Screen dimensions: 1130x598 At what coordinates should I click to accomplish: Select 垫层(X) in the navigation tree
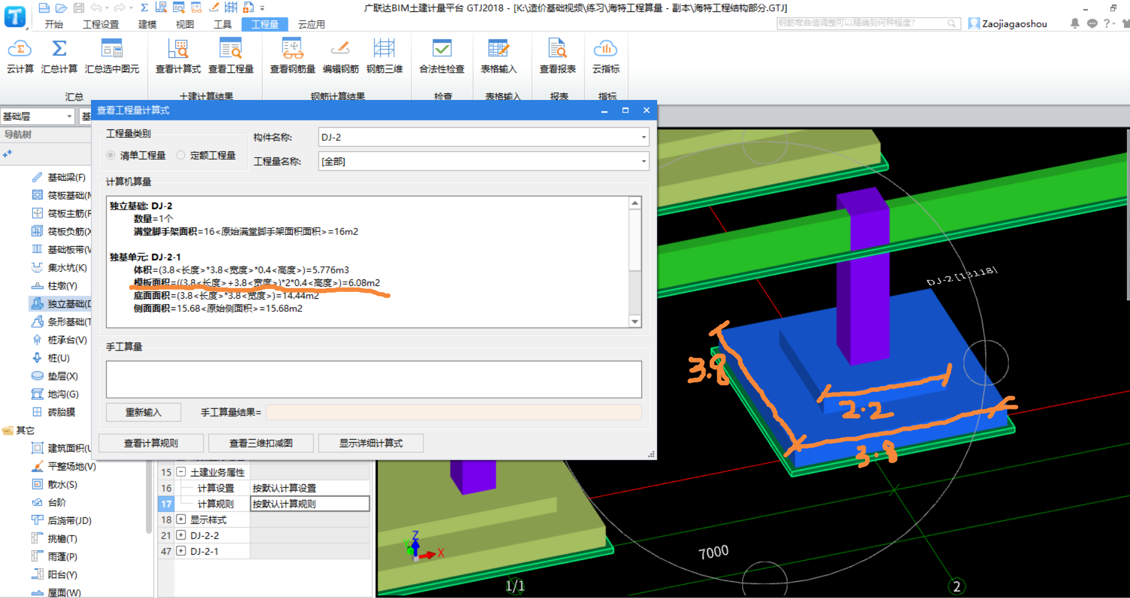point(55,376)
